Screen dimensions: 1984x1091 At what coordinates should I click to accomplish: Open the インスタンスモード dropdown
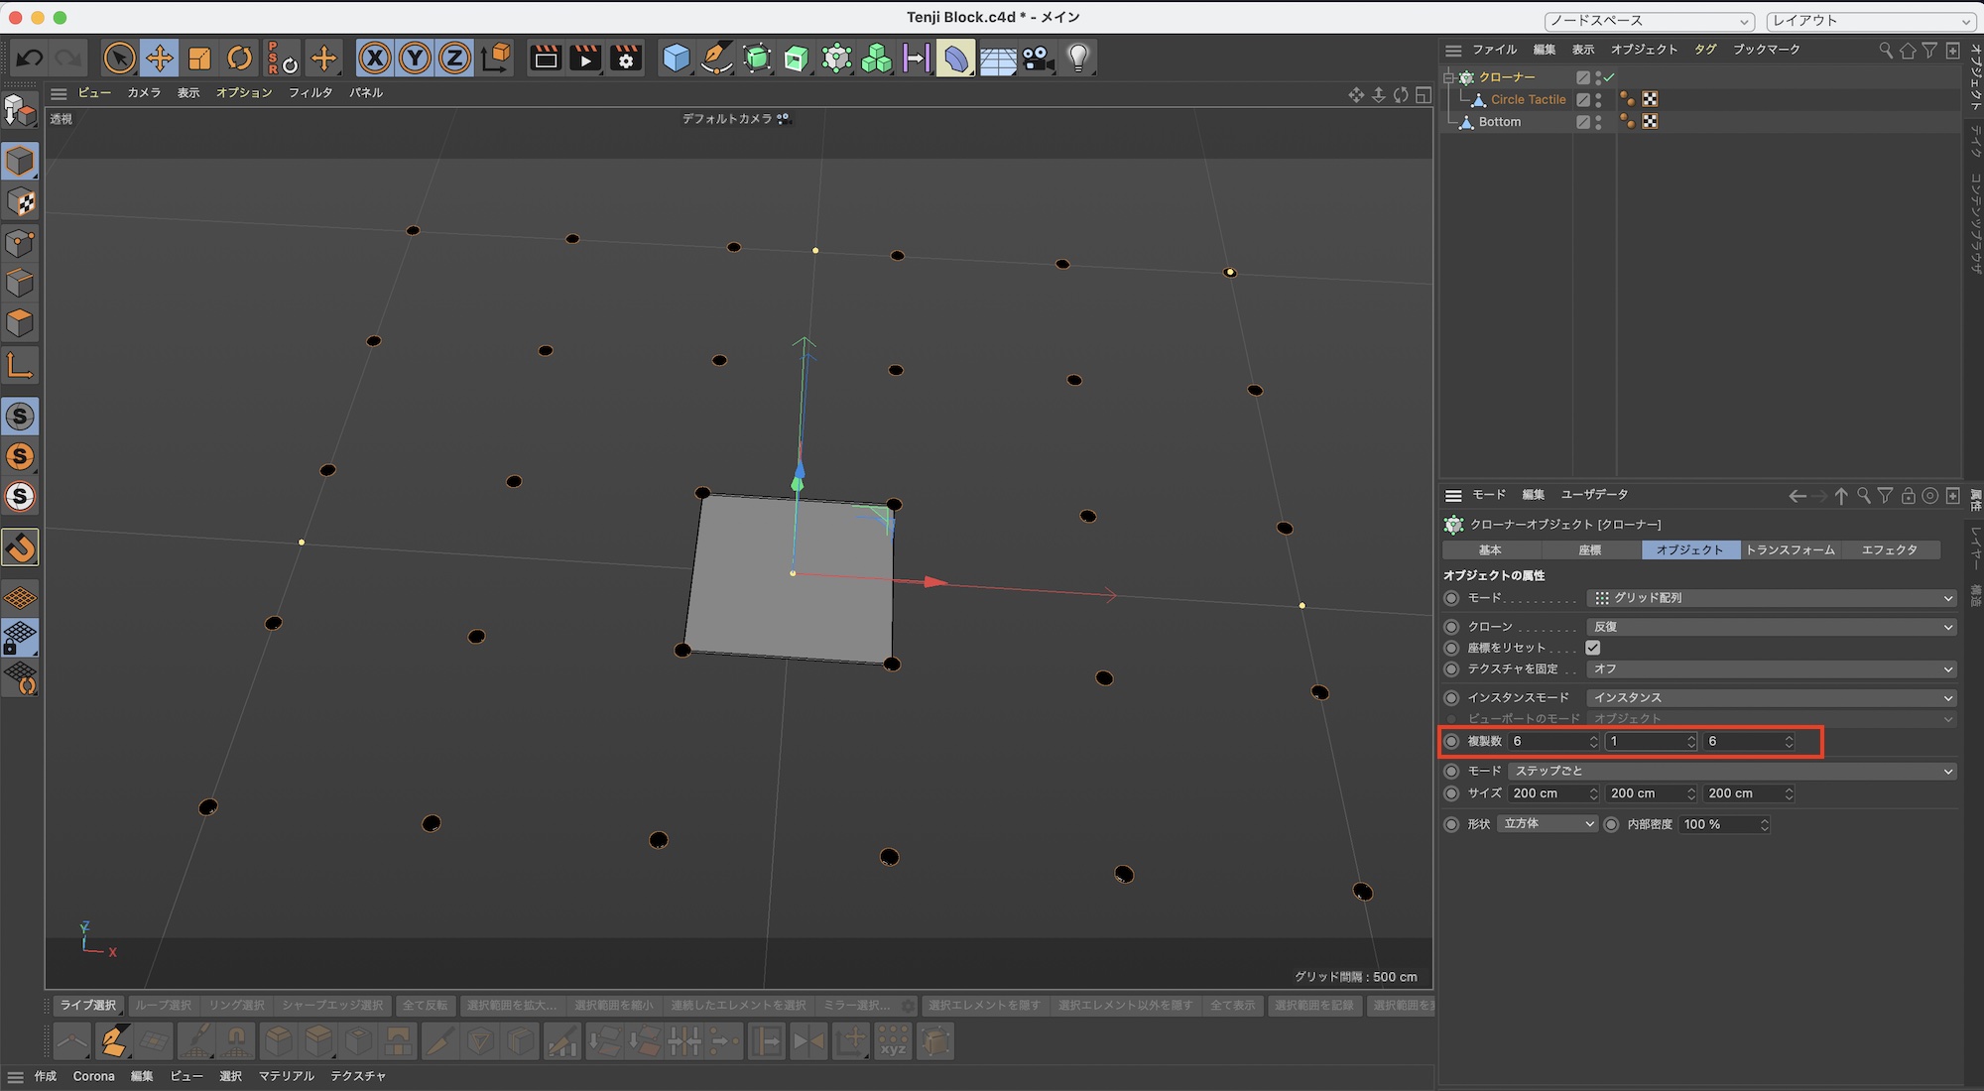1771,698
